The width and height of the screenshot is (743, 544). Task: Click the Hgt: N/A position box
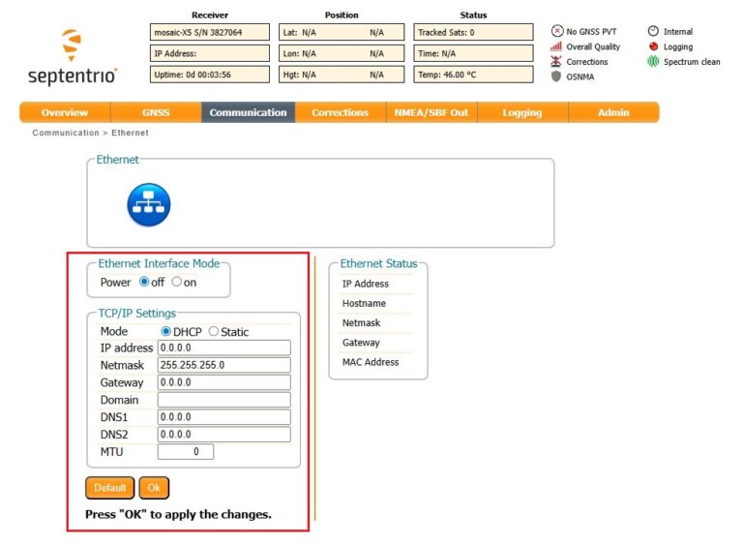click(342, 75)
